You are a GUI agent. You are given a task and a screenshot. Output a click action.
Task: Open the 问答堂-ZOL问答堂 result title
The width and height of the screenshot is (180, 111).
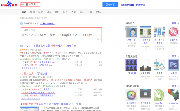click(x=51, y=104)
